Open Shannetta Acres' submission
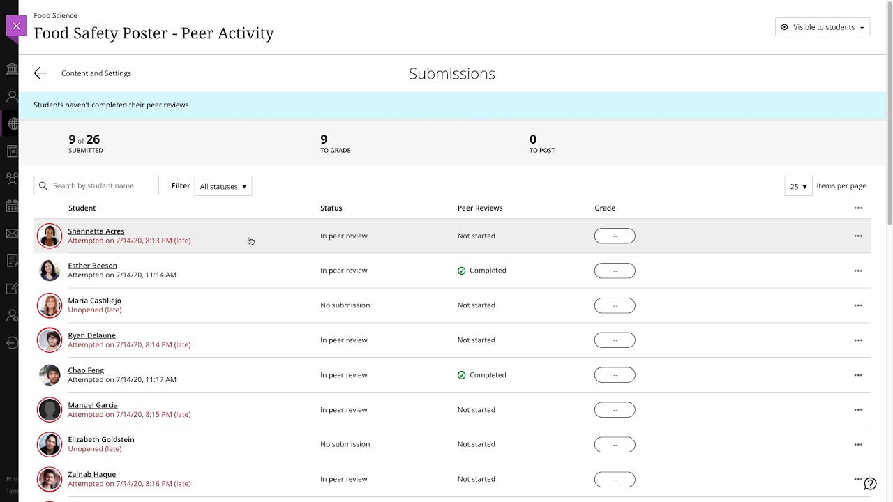Viewport: 893px width, 502px height. [x=96, y=231]
